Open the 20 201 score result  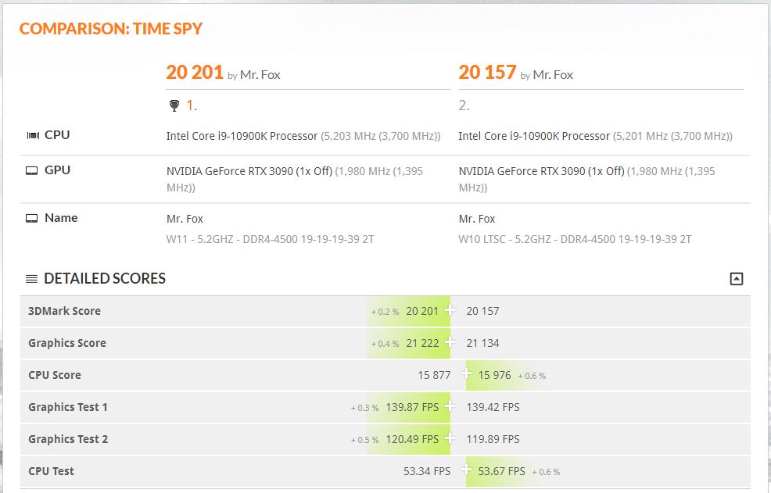click(x=195, y=73)
